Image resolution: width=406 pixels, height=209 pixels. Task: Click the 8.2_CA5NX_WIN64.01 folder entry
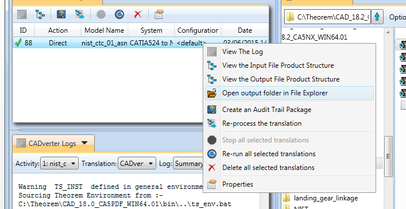coord(314,37)
